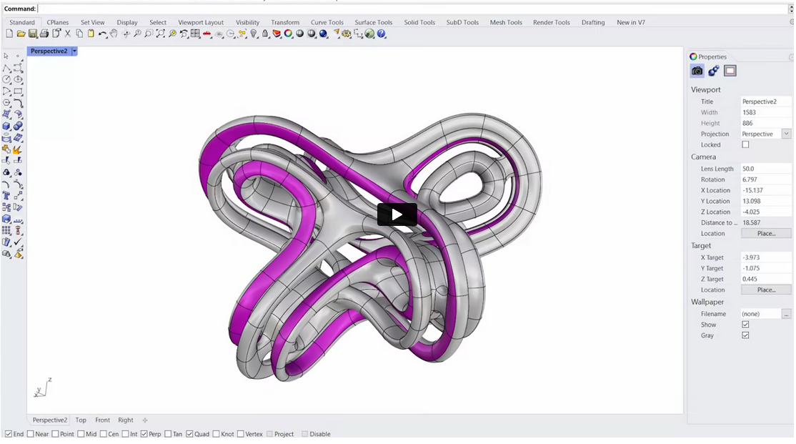Click the Print icon in Standard toolbar
The image size is (796, 444).
[44, 34]
